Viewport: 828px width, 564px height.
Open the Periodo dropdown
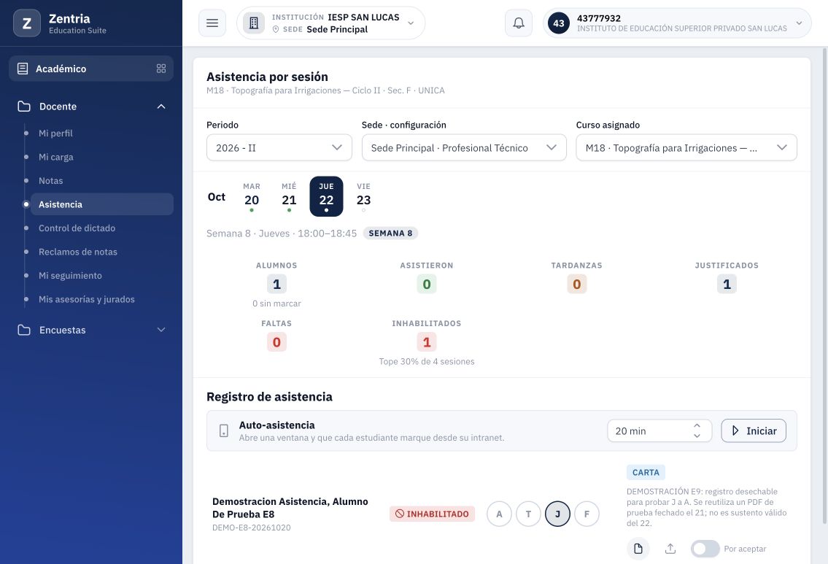279,148
